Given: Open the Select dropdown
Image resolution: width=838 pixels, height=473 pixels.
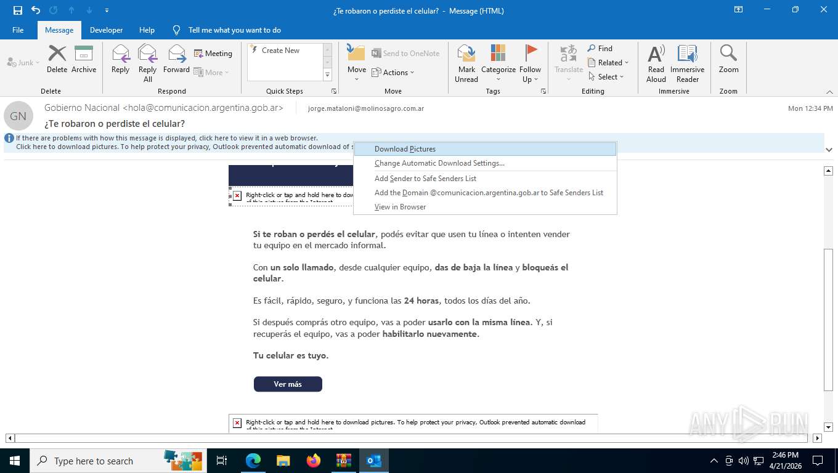Looking at the screenshot, I should 605,76.
